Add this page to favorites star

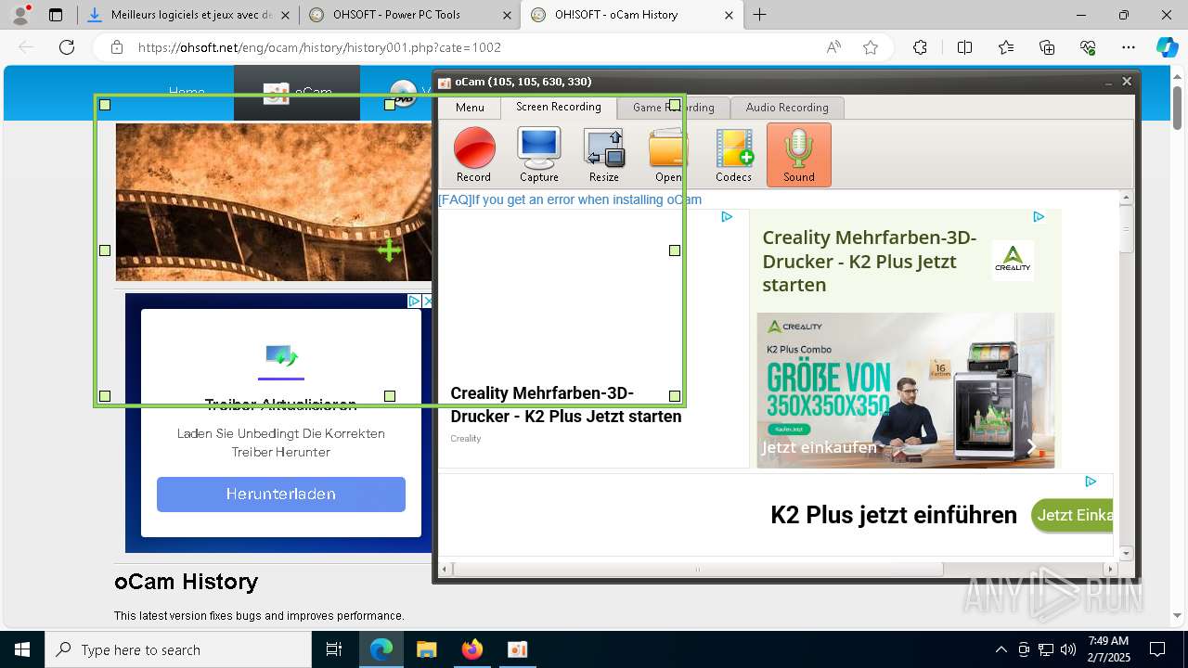[x=871, y=47]
